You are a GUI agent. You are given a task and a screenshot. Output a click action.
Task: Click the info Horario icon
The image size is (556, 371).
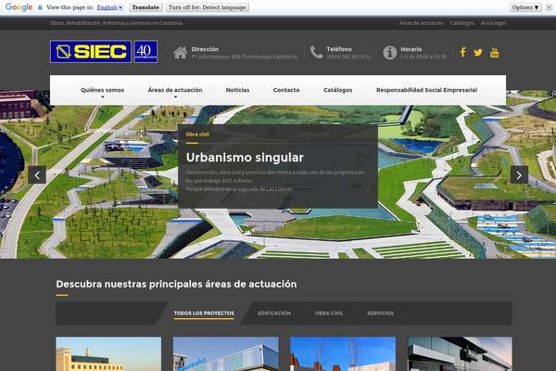(390, 53)
